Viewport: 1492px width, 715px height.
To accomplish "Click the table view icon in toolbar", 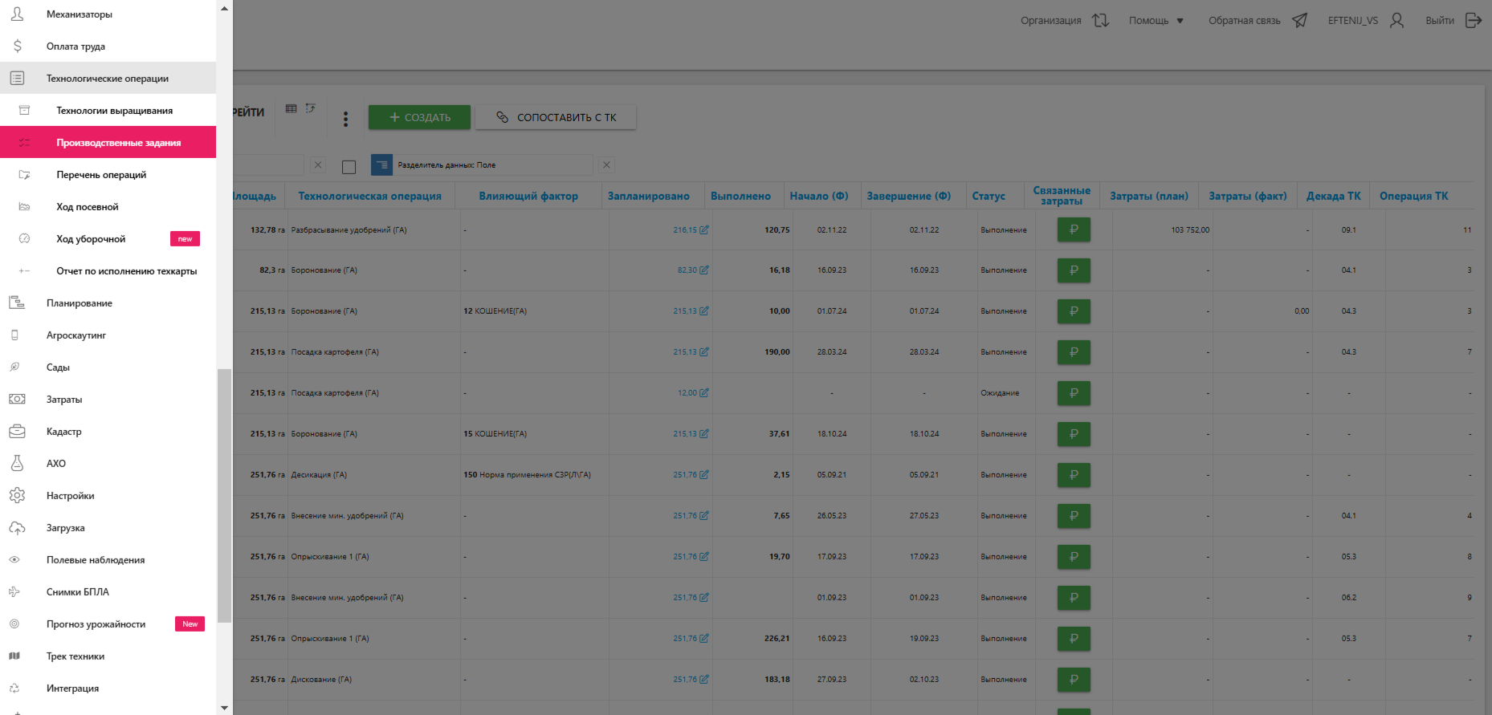I will click(x=291, y=108).
